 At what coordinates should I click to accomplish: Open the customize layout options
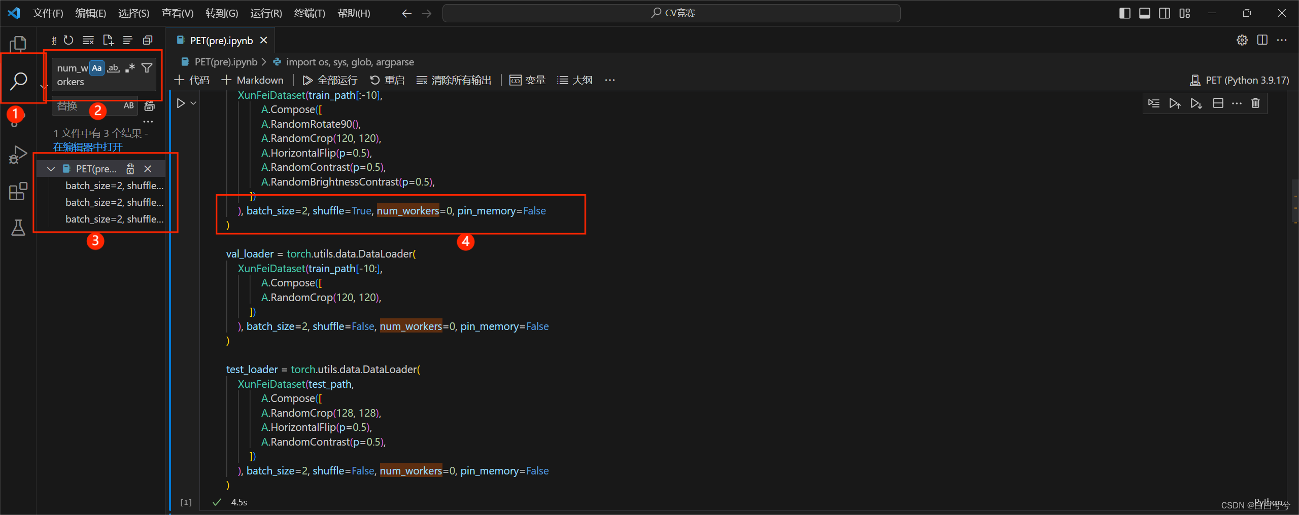(1185, 13)
